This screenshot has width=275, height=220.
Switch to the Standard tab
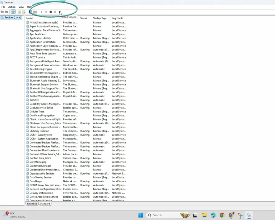[45, 204]
